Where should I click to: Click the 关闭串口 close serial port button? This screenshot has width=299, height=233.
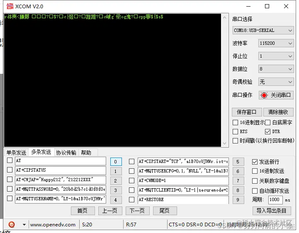pyautogui.click(x=276, y=95)
